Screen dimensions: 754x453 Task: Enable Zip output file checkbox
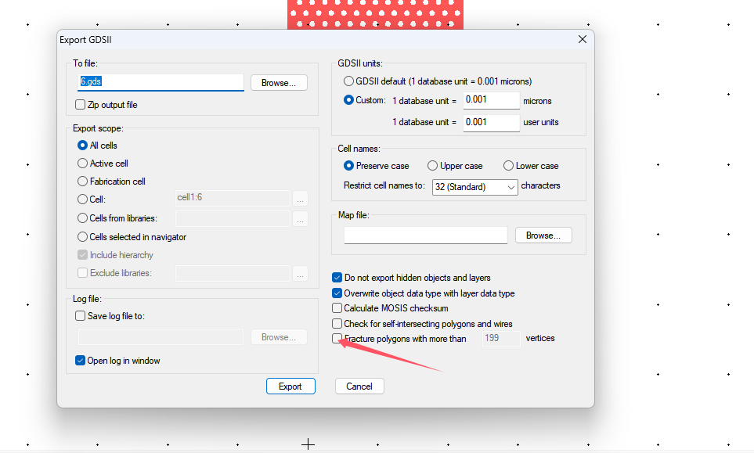click(x=81, y=105)
